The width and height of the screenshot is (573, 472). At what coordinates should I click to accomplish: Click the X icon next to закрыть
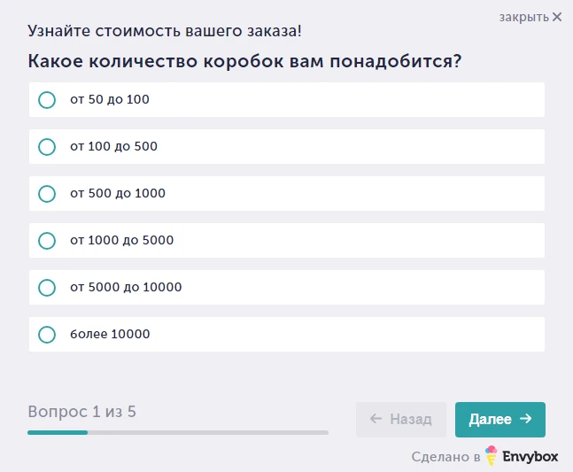557,17
